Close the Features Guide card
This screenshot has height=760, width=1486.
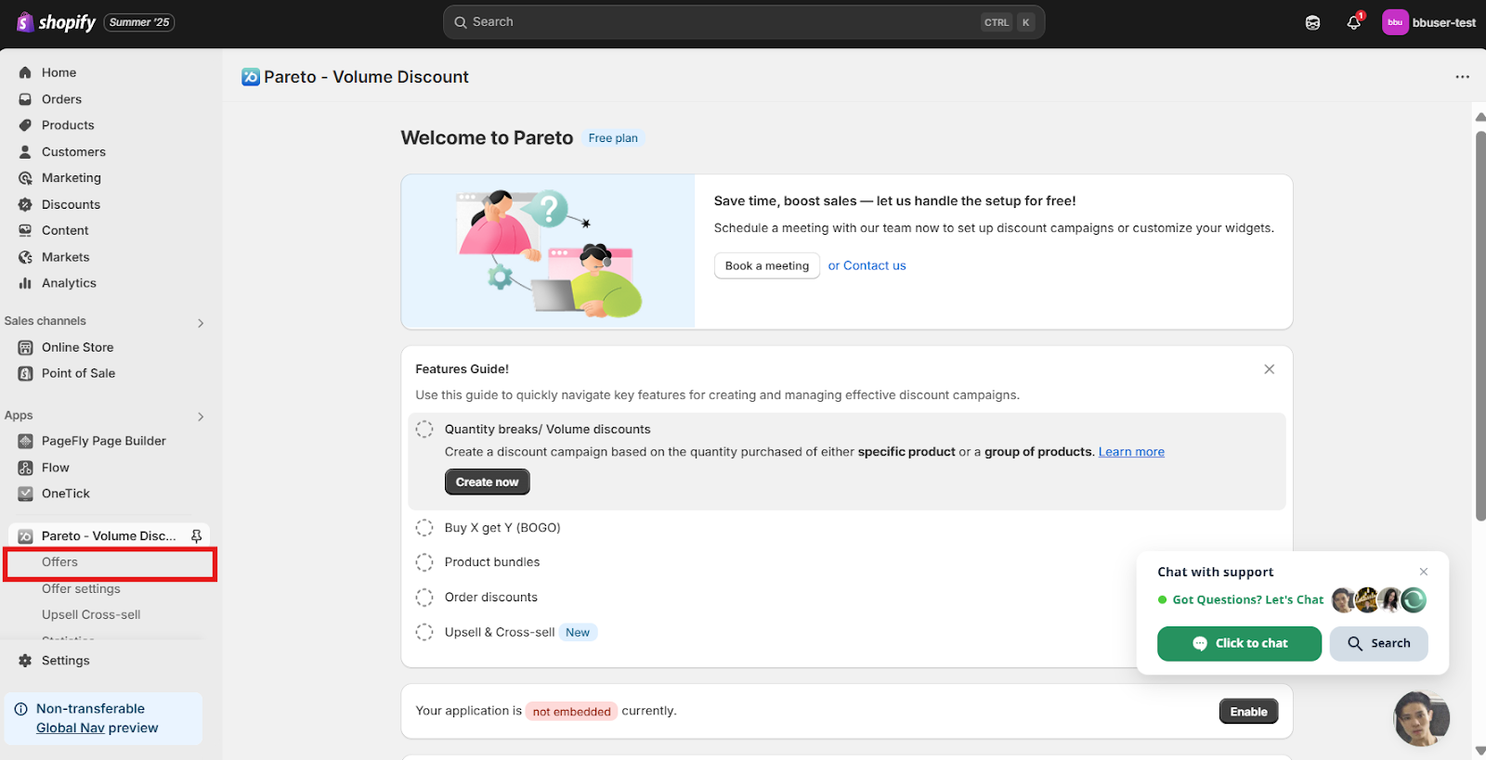pyautogui.click(x=1269, y=369)
